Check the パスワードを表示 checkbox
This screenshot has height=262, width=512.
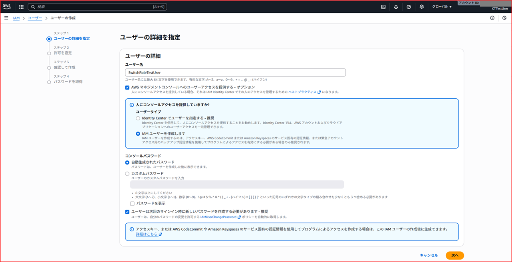132,203
